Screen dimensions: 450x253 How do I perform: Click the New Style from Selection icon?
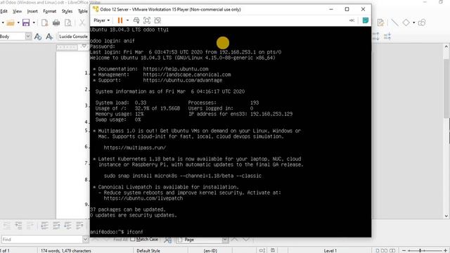49,37
